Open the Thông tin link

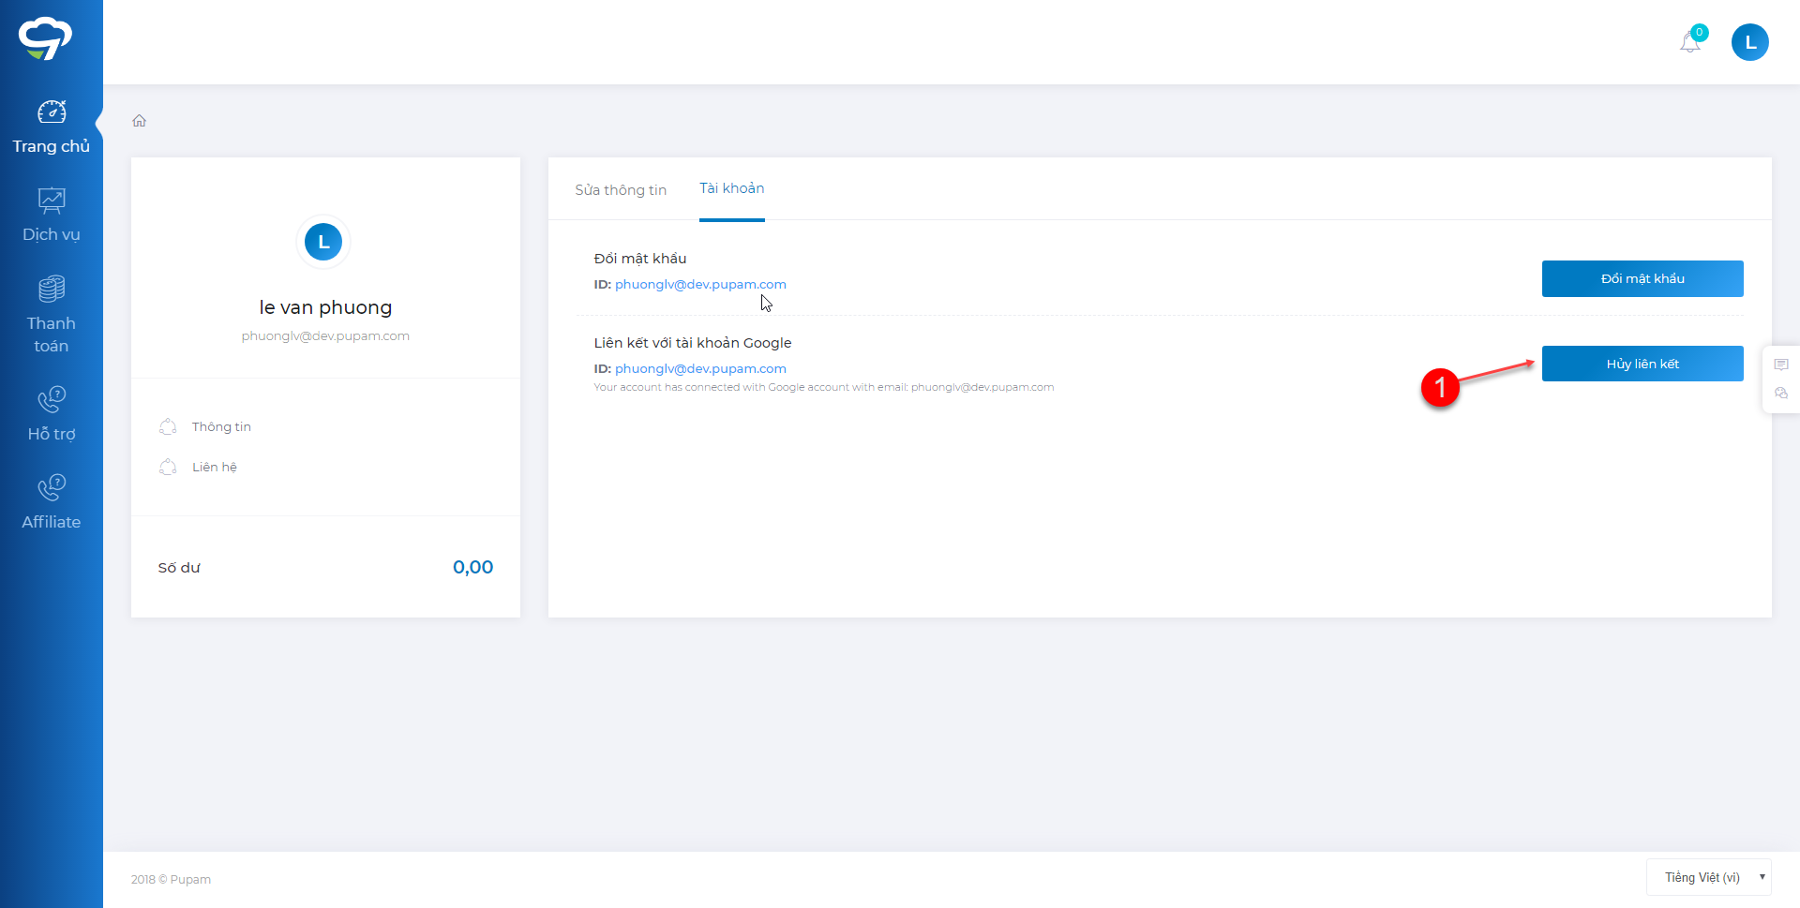(221, 426)
